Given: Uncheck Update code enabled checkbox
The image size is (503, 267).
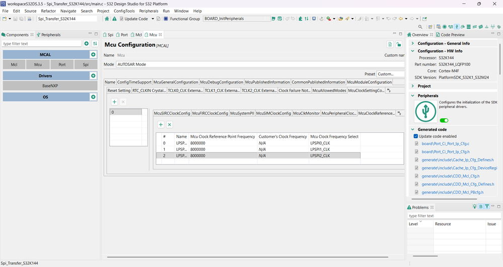Looking at the screenshot, I should click(416, 136).
